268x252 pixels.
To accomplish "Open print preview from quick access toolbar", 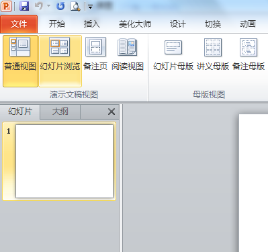I will click(75, 6).
